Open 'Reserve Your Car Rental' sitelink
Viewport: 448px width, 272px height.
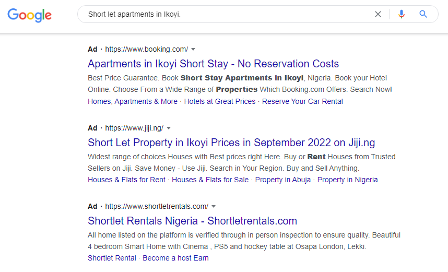click(x=302, y=101)
